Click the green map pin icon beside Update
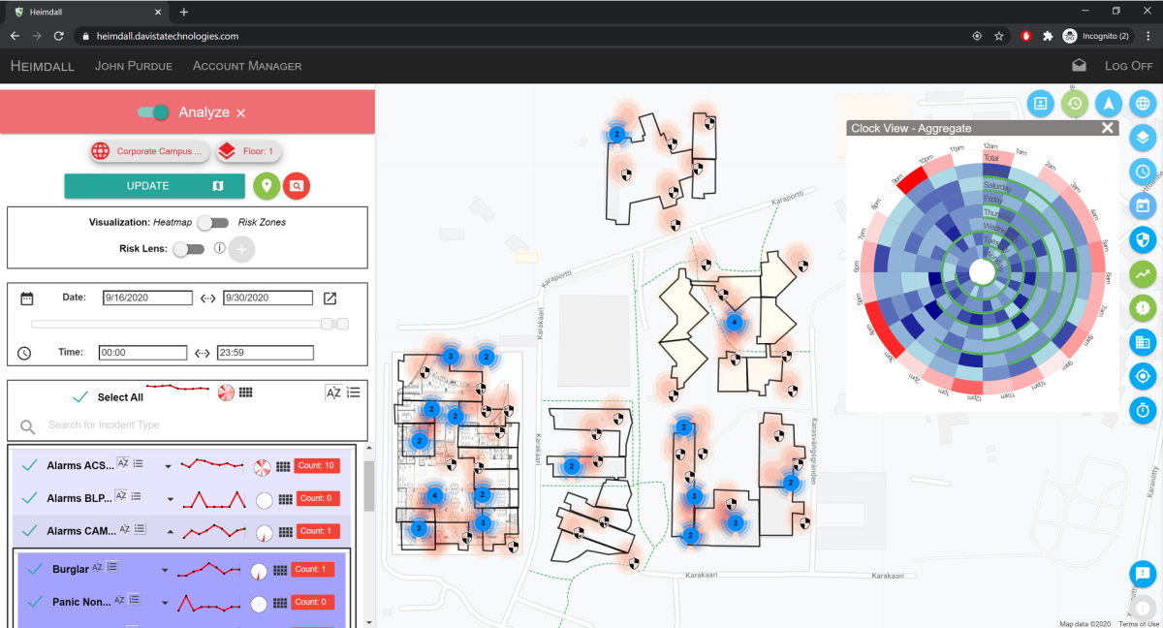1163x628 pixels. point(267,184)
